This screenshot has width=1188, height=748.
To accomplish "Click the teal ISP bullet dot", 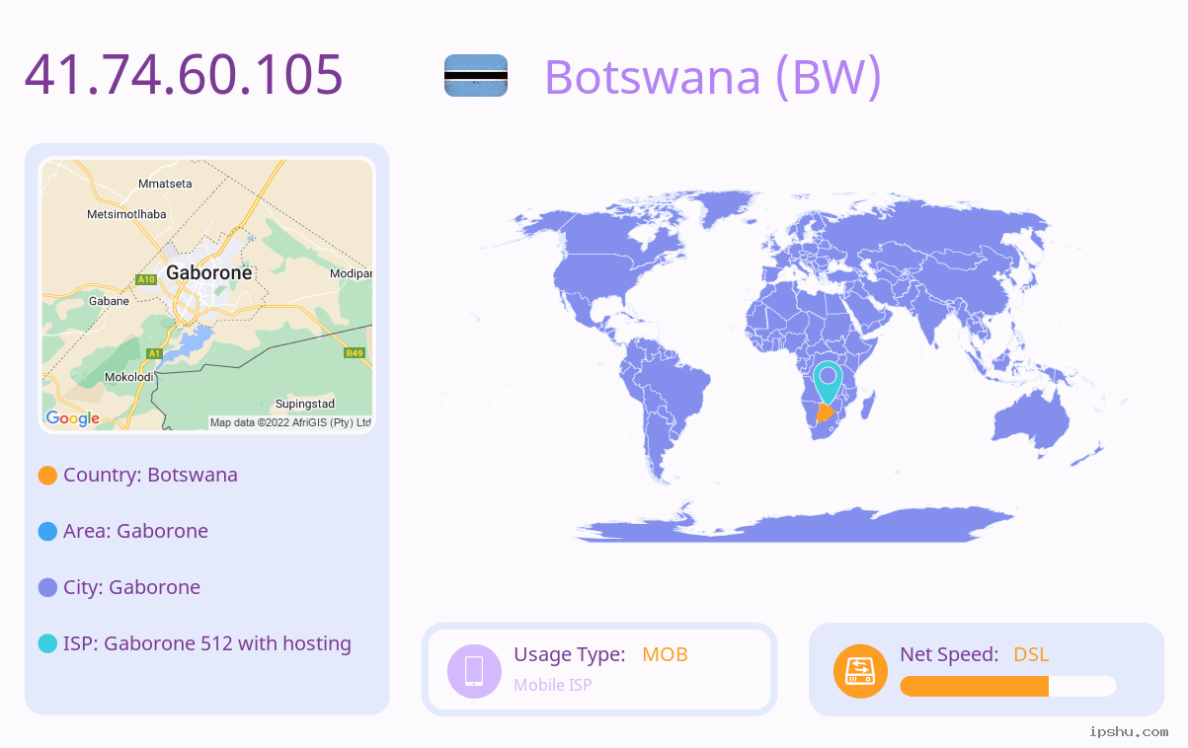I will pos(47,644).
